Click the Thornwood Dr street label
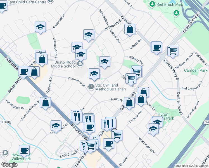The height and width of the screenshot is (168, 209). tap(76, 82)
